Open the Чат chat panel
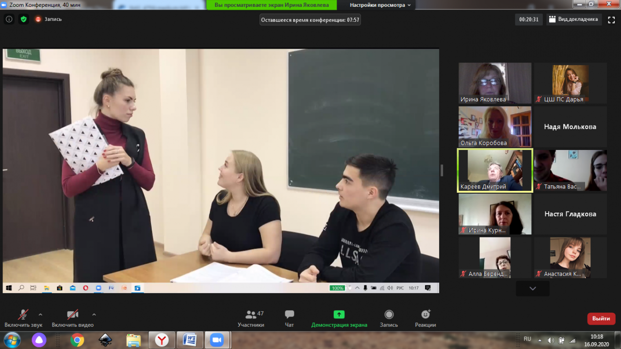621x349 pixels. click(x=290, y=318)
